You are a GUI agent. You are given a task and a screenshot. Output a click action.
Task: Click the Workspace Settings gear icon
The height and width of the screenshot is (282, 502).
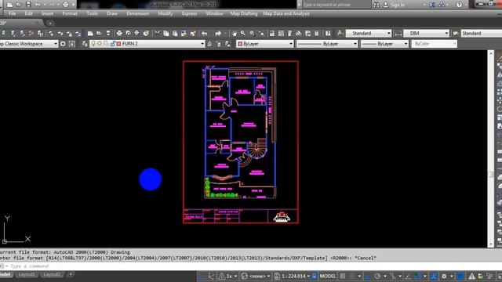(x=63, y=44)
